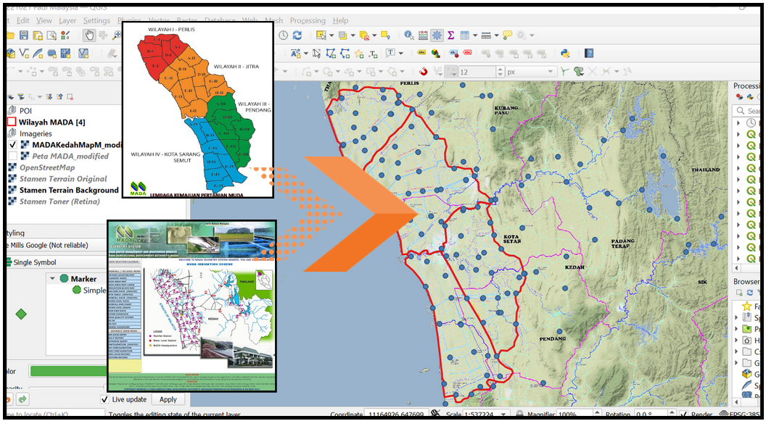Select the Stamen Terrain Background layer

tap(69, 190)
